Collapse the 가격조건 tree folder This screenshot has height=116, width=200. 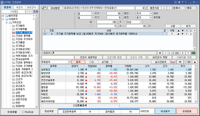pos(7,23)
